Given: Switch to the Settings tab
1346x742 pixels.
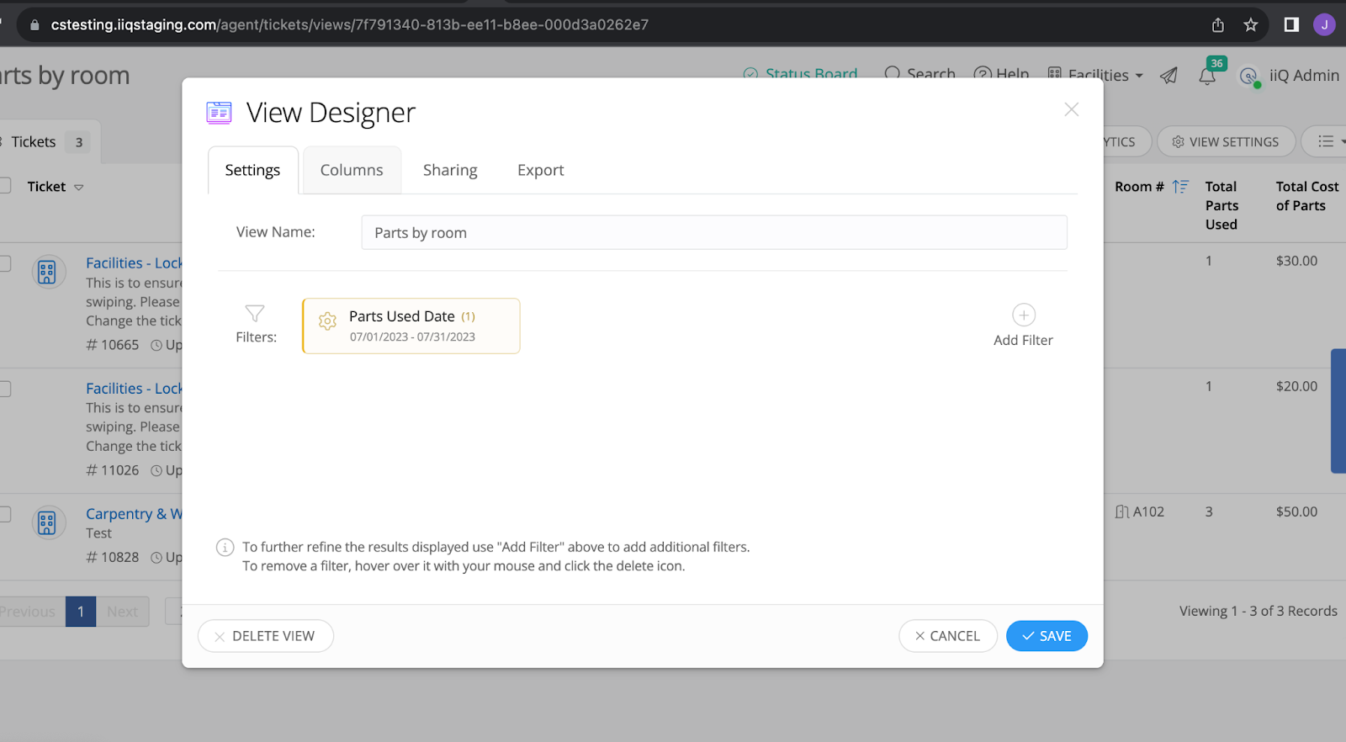Looking at the screenshot, I should click(252, 170).
